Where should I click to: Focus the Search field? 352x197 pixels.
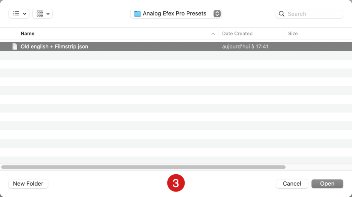[309, 14]
